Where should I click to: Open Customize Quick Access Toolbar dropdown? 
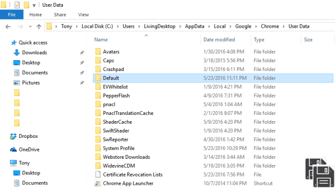point(34,5)
